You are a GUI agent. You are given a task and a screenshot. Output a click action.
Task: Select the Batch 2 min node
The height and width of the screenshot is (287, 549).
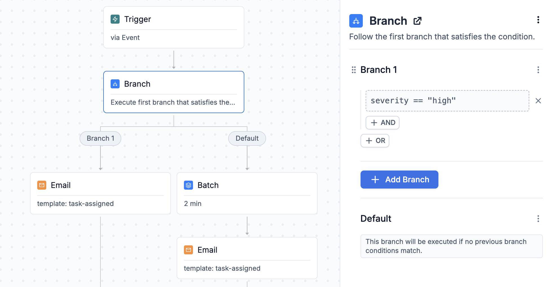point(247,193)
